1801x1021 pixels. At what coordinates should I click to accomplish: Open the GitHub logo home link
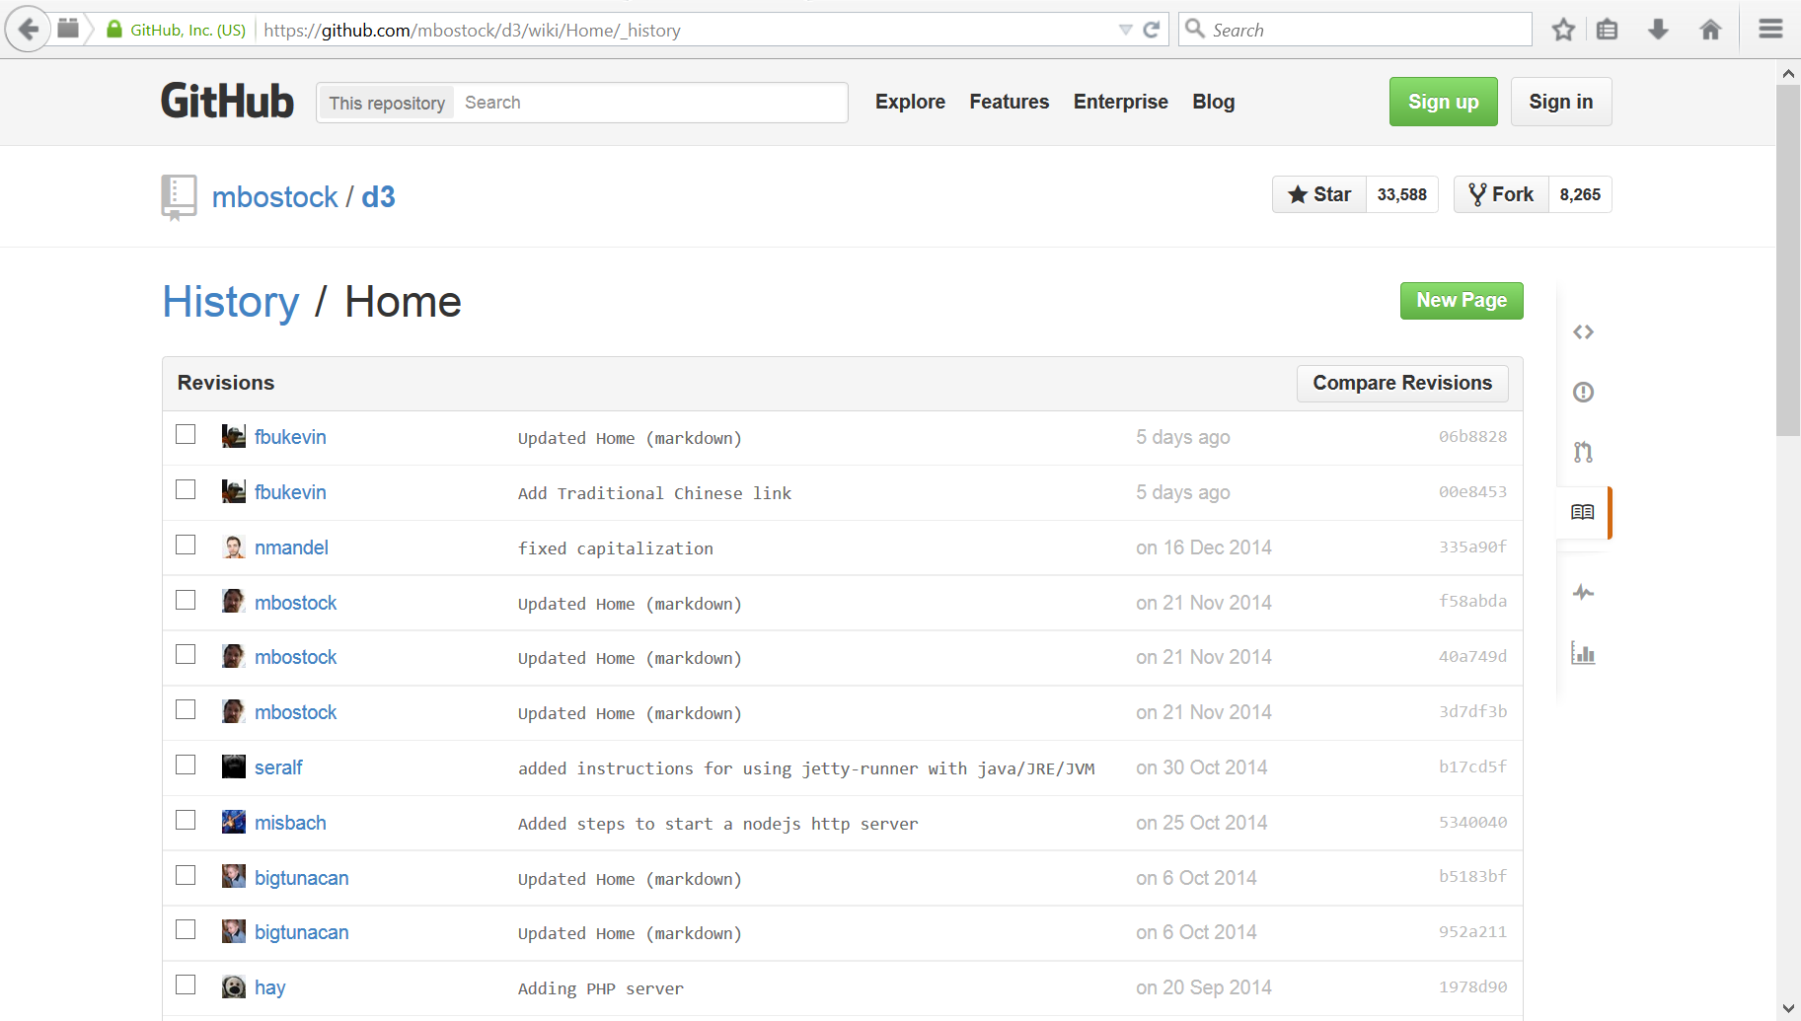(227, 101)
